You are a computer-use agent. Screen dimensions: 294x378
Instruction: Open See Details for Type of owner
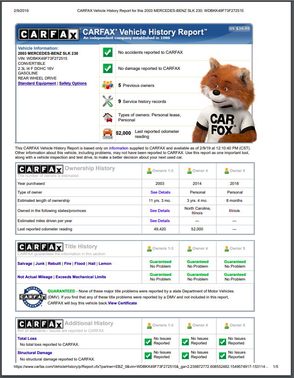(x=160, y=192)
